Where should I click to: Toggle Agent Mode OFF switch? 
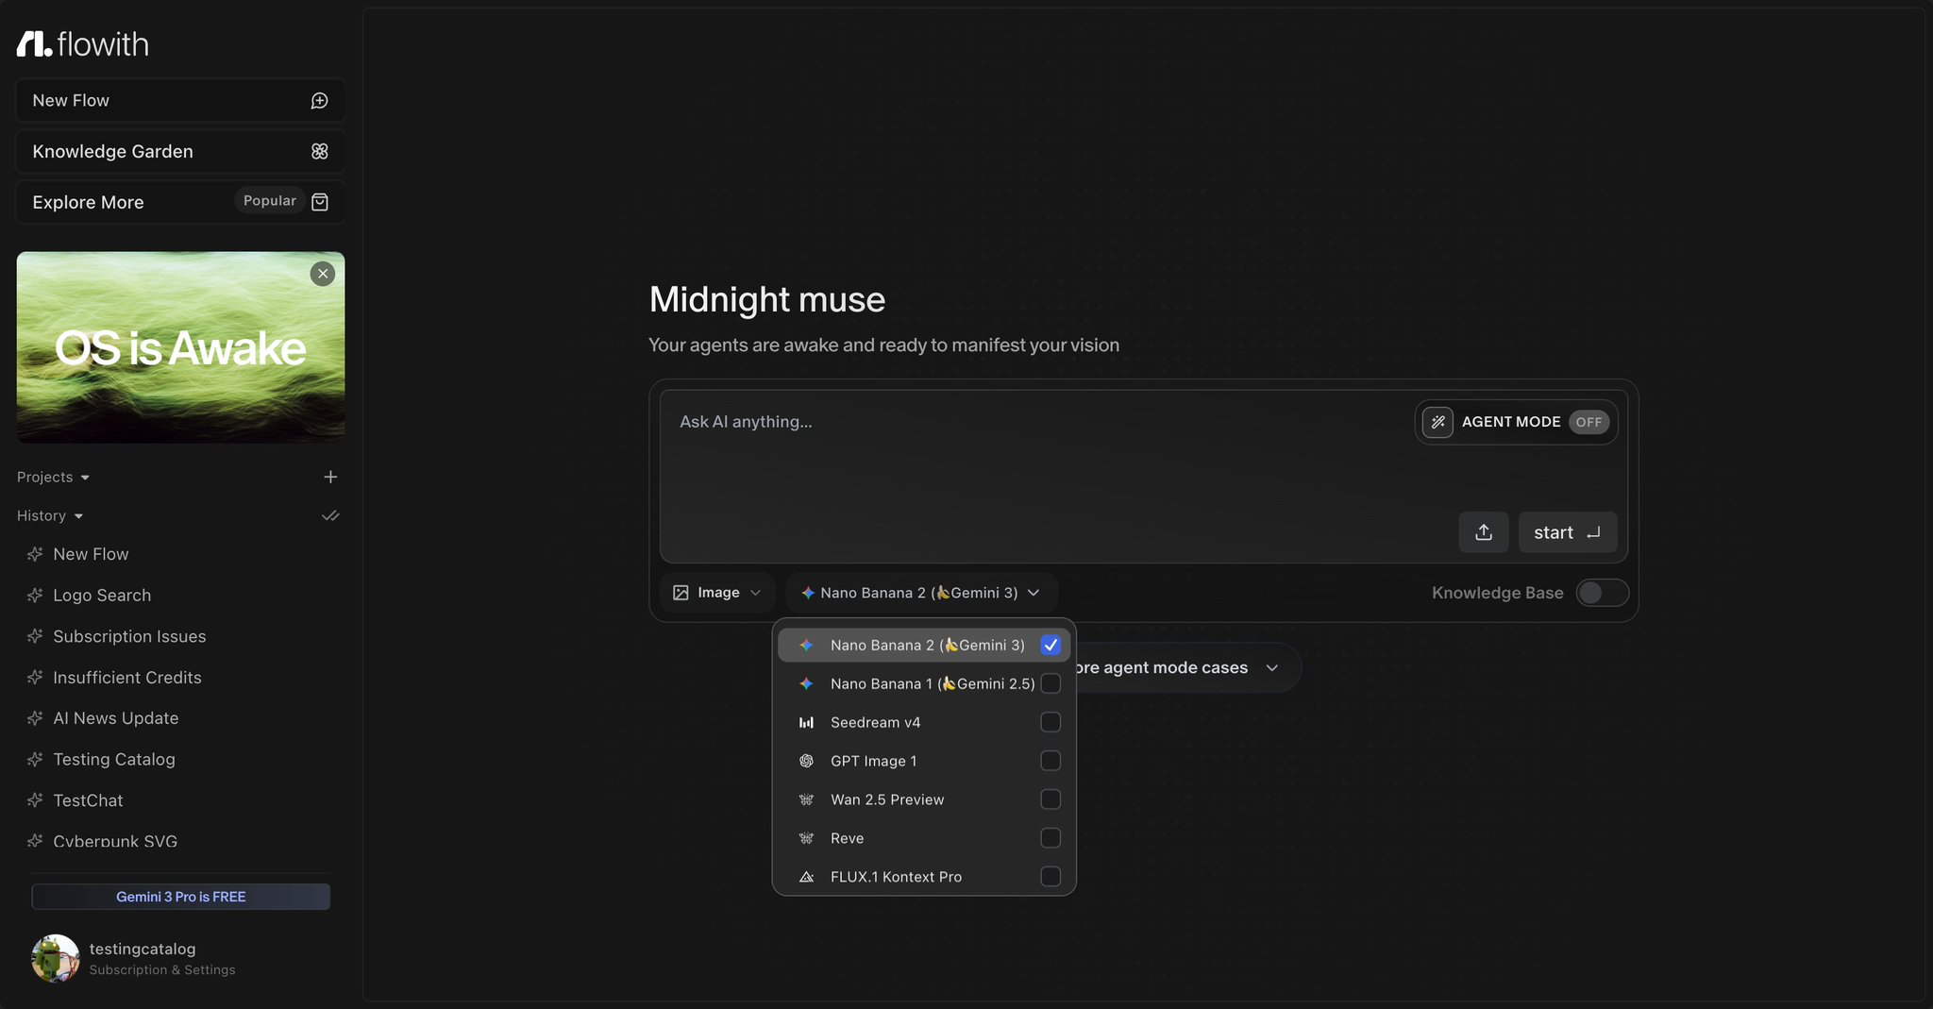[1589, 422]
